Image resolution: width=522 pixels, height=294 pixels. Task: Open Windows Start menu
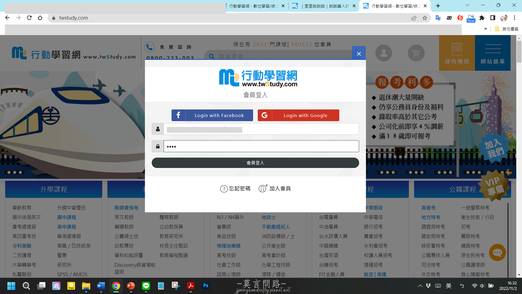(x=11, y=286)
